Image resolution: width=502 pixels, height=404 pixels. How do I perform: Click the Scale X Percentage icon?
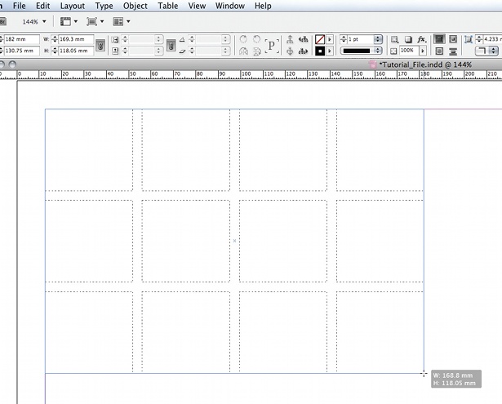click(x=115, y=39)
